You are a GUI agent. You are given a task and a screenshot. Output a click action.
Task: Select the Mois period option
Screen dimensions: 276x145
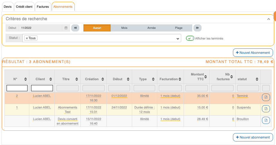coord(124,28)
